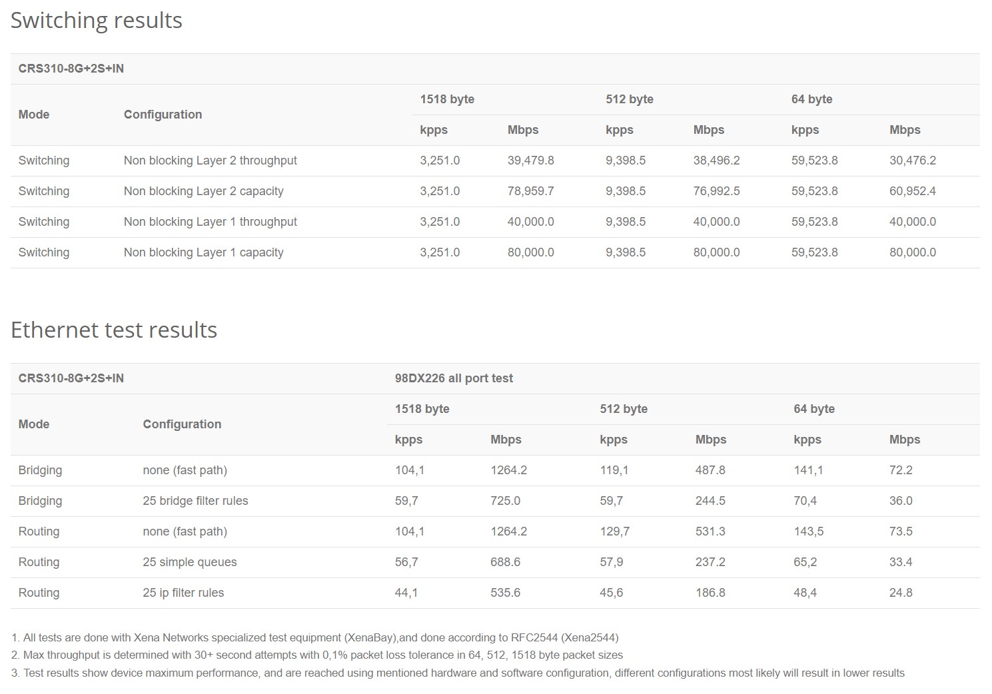Click the Ethernet test results heading
This screenshot has height=694, width=992.
click(x=114, y=330)
